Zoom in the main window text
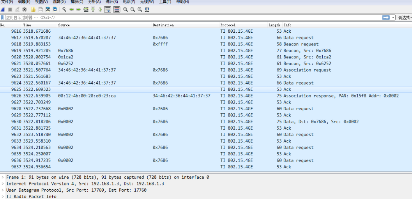The height and width of the screenshot is (199, 412). 126,10
